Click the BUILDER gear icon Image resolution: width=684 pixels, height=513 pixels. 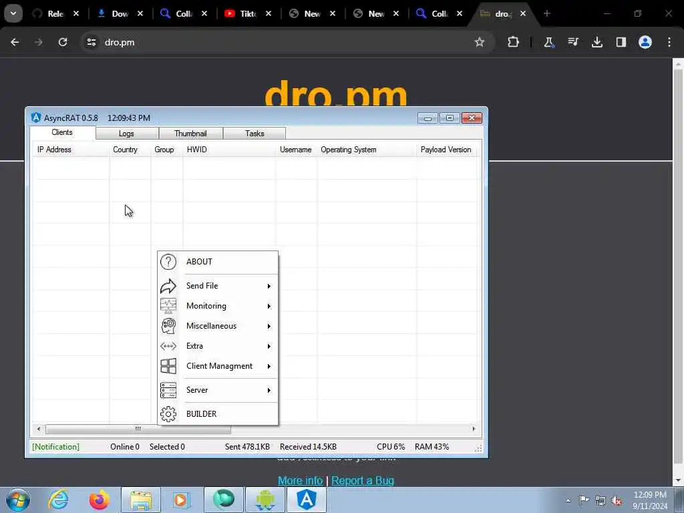click(x=168, y=414)
